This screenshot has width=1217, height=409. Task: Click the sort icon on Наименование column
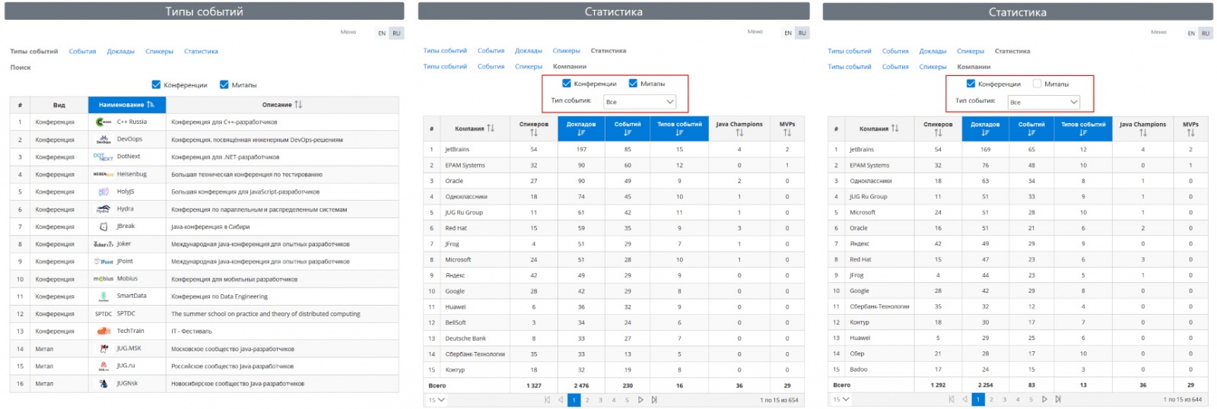(151, 105)
